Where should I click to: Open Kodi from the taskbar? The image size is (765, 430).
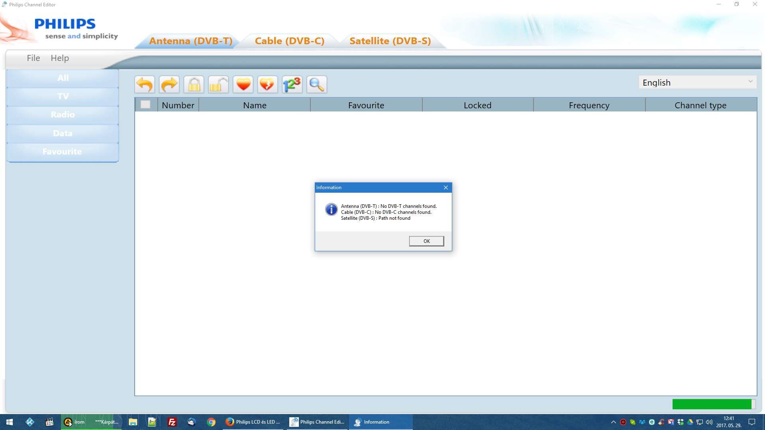(30, 422)
